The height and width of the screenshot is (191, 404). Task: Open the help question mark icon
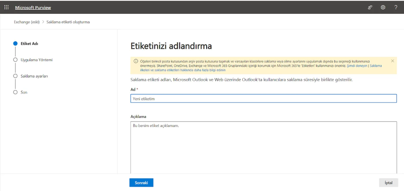click(x=396, y=7)
